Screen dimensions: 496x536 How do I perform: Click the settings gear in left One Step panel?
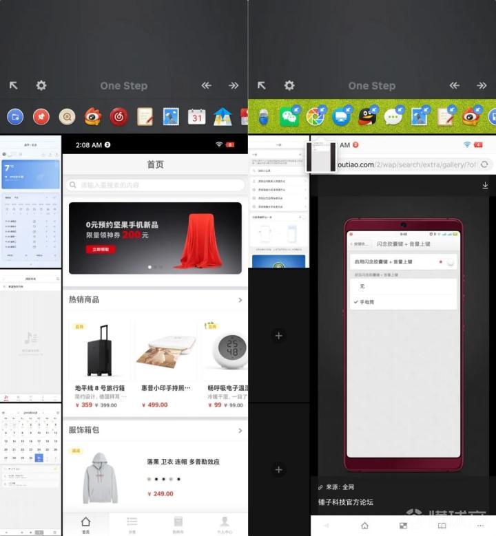point(41,85)
